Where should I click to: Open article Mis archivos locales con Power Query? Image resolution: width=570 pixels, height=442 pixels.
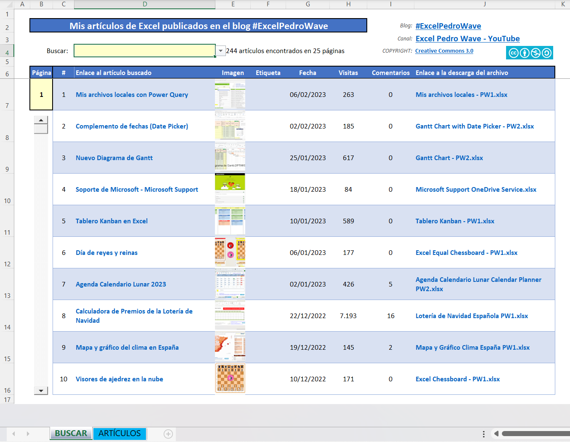(132, 95)
